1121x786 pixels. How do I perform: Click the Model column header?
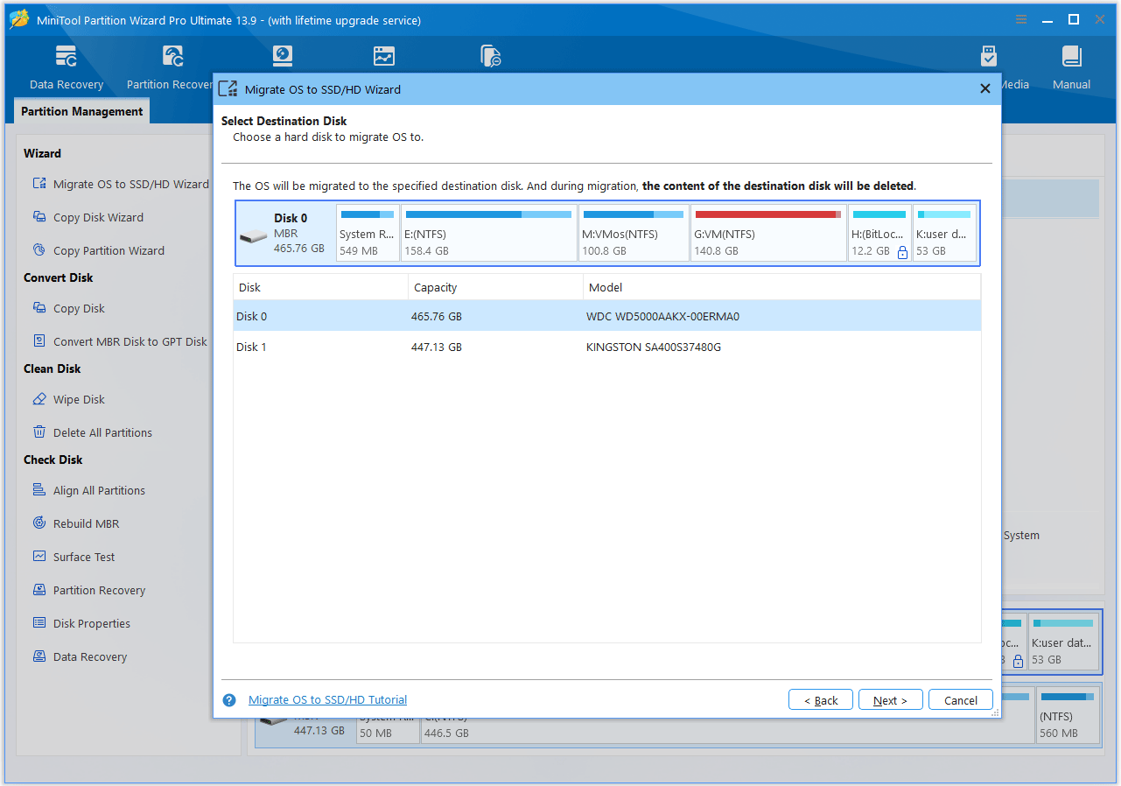(x=781, y=287)
